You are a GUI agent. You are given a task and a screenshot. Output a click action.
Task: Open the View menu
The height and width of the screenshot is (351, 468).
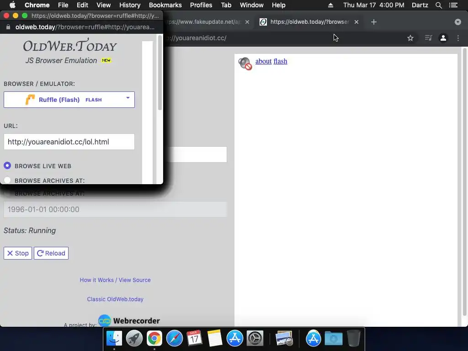tap(104, 5)
